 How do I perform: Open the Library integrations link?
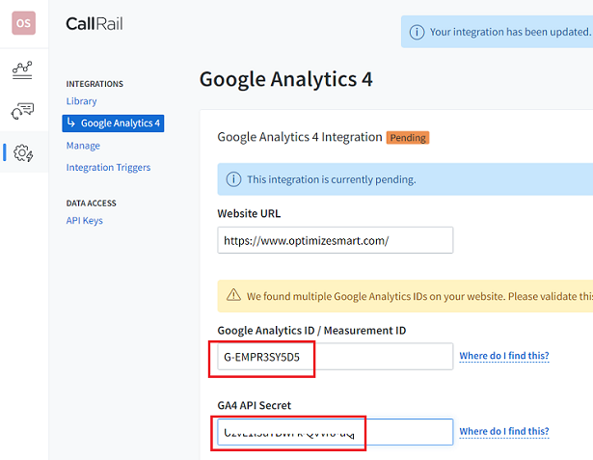81,101
